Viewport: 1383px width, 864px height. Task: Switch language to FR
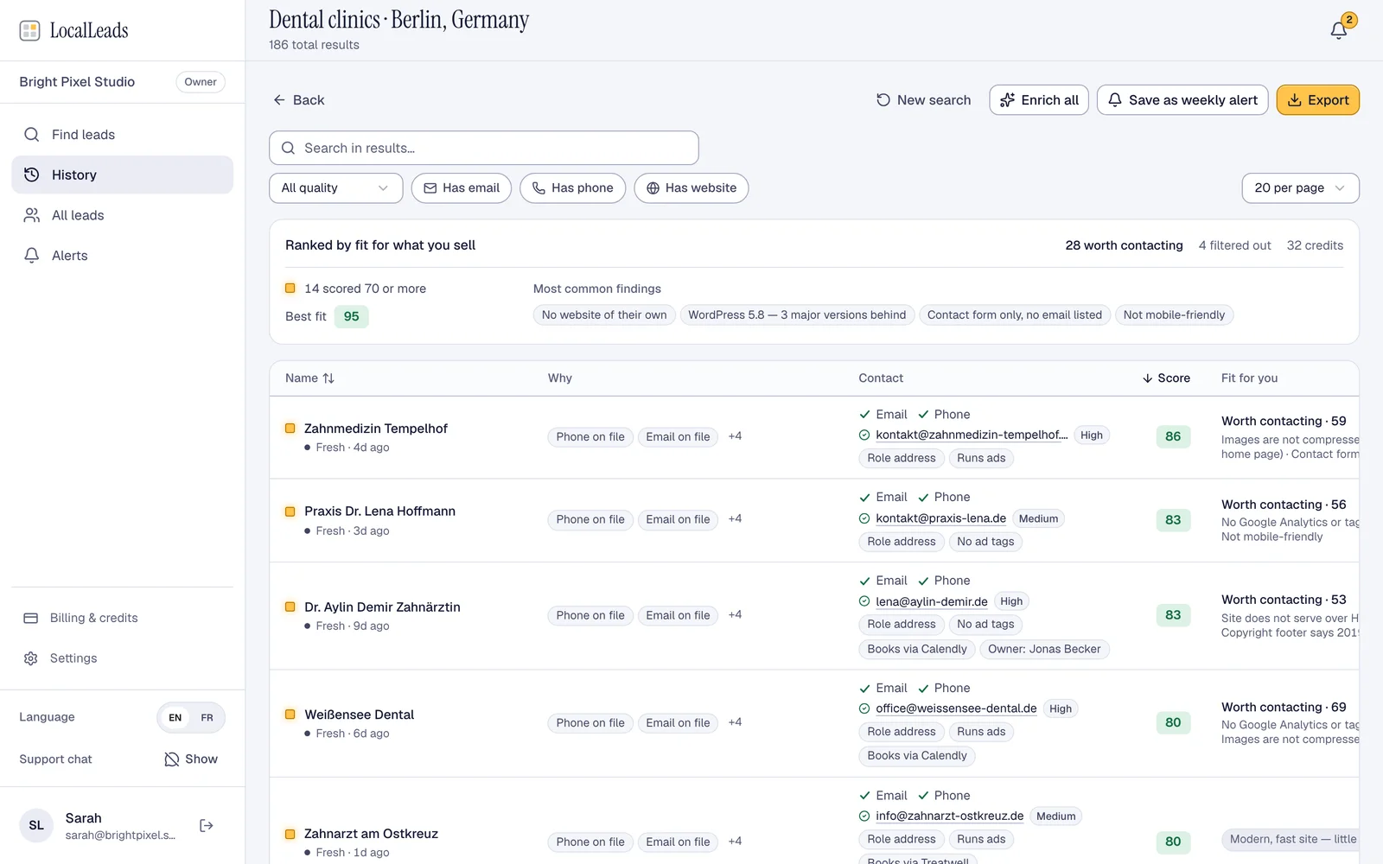tap(207, 718)
